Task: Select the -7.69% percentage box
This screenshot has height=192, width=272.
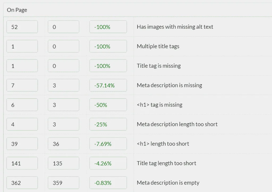Action: [108, 143]
